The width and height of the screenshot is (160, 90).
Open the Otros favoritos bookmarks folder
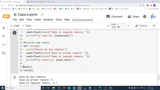[x=153, y=9]
